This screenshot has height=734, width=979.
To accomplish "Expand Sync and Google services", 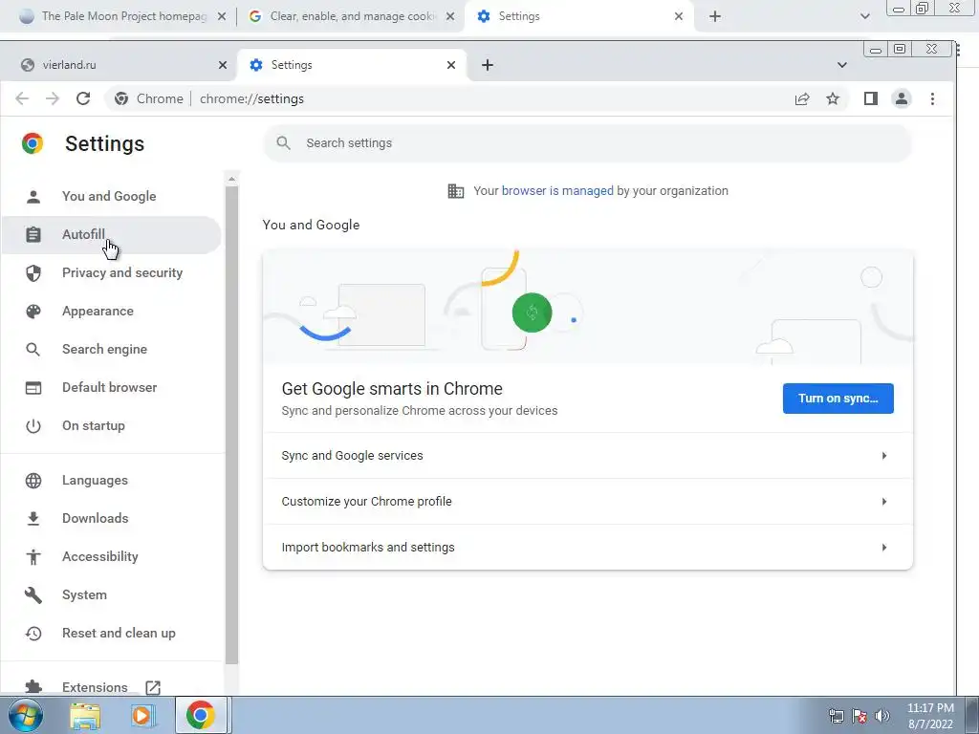I will coord(588,456).
